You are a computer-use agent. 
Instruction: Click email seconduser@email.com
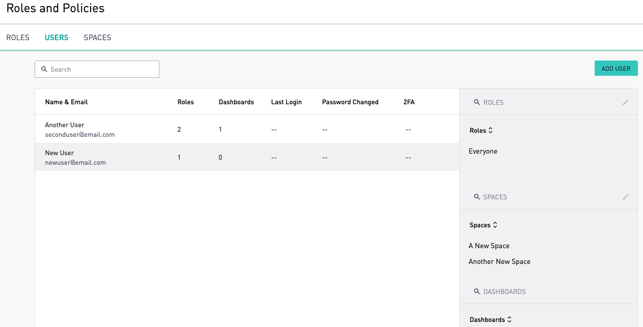coord(80,135)
